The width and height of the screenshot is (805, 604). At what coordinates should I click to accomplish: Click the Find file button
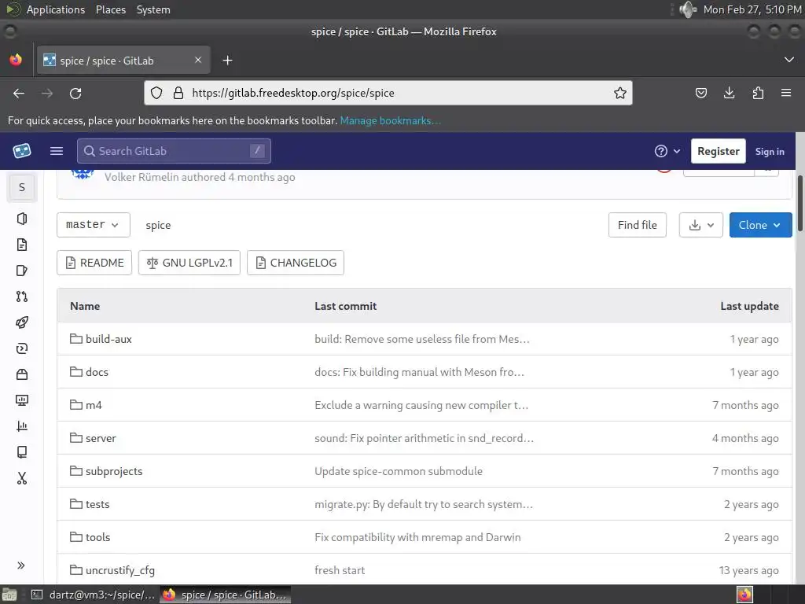tap(637, 225)
